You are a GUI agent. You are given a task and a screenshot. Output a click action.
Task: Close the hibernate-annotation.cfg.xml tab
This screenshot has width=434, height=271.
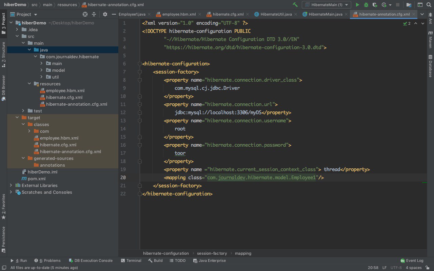(413, 14)
